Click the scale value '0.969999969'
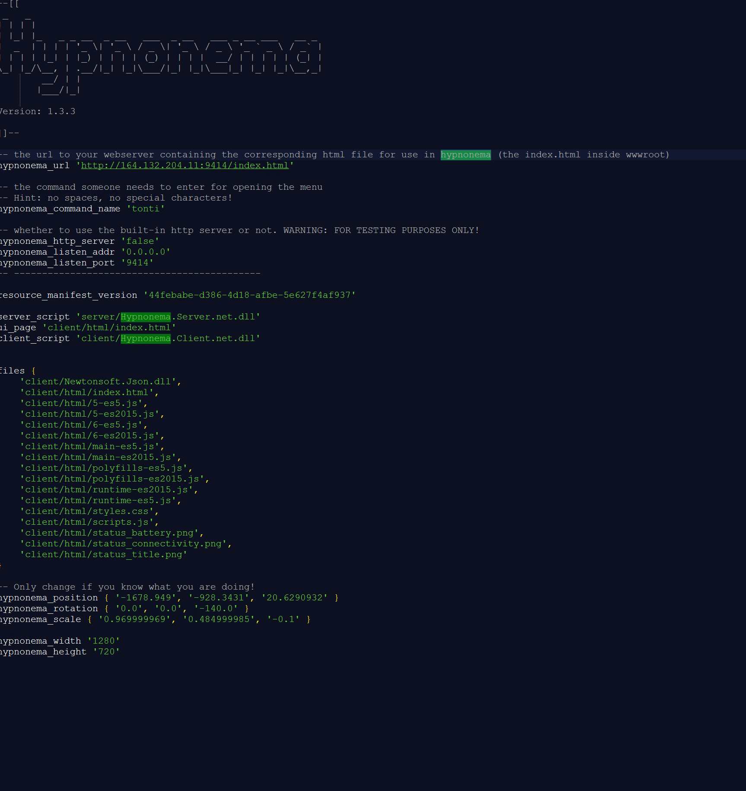 [134, 619]
